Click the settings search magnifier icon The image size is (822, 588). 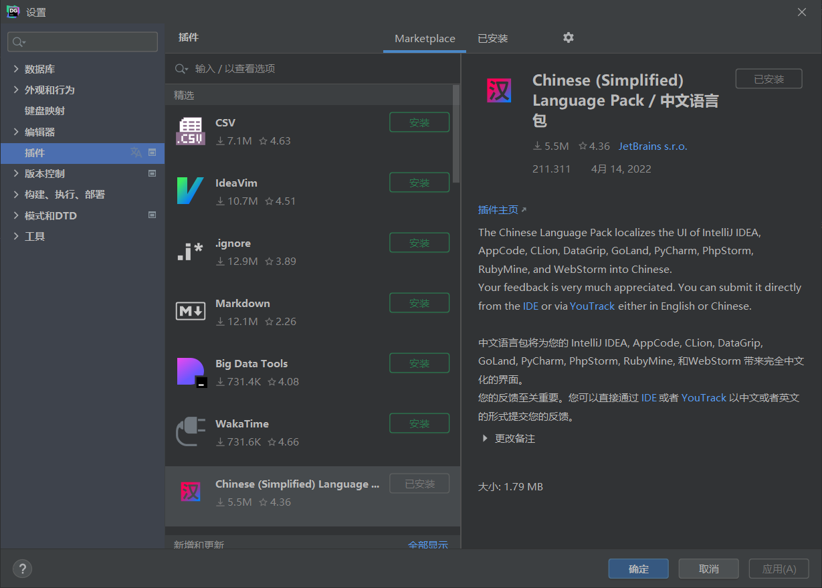pyautogui.click(x=18, y=42)
